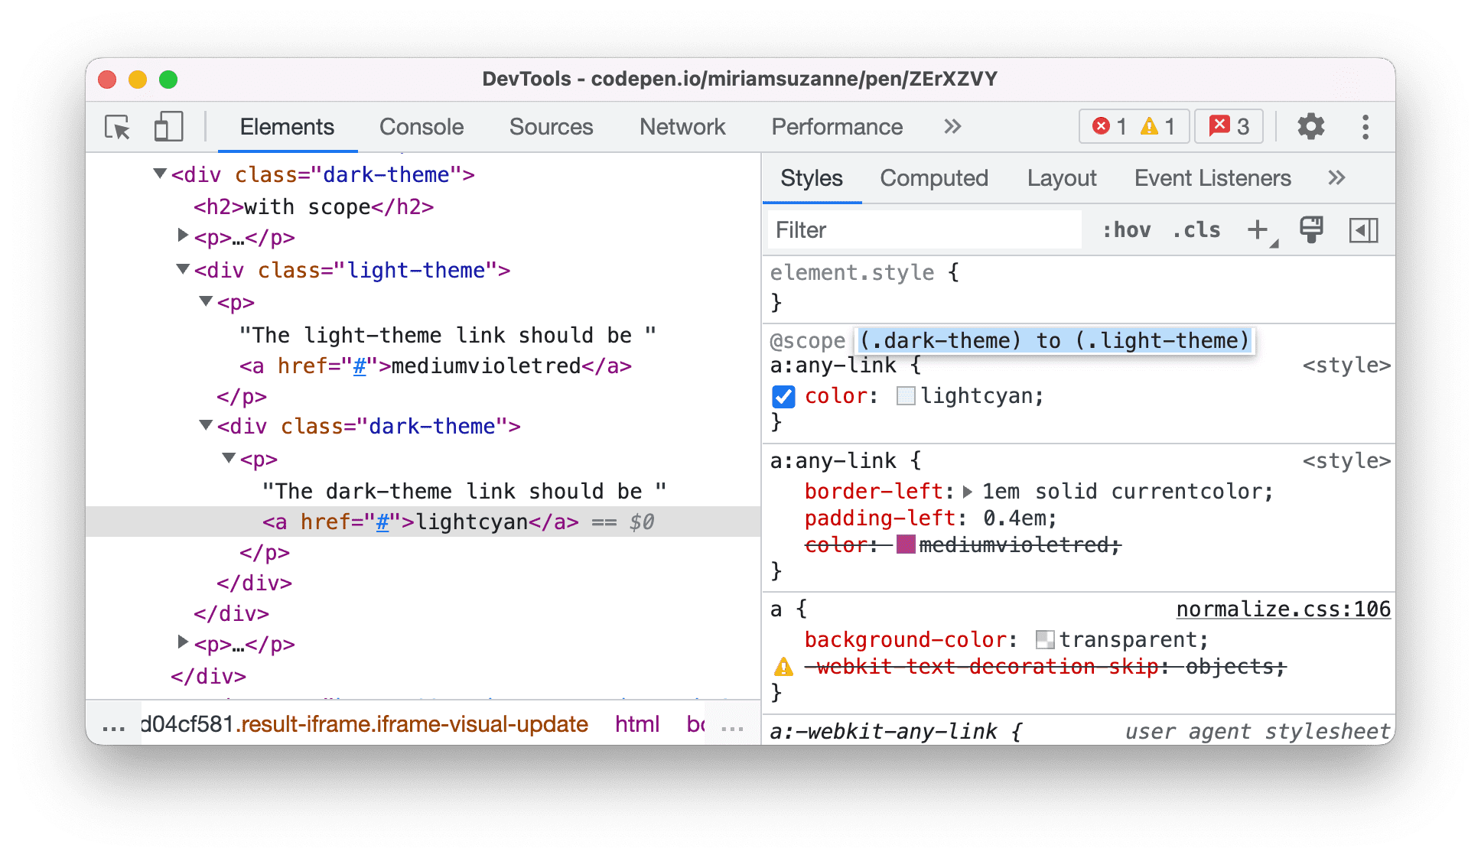This screenshot has width=1481, height=858.
Task: Click the save to file icon
Action: pyautogui.click(x=1310, y=227)
